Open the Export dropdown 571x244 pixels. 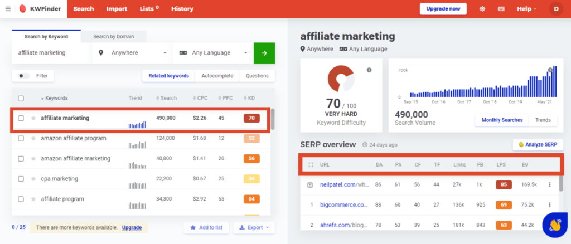[254, 228]
